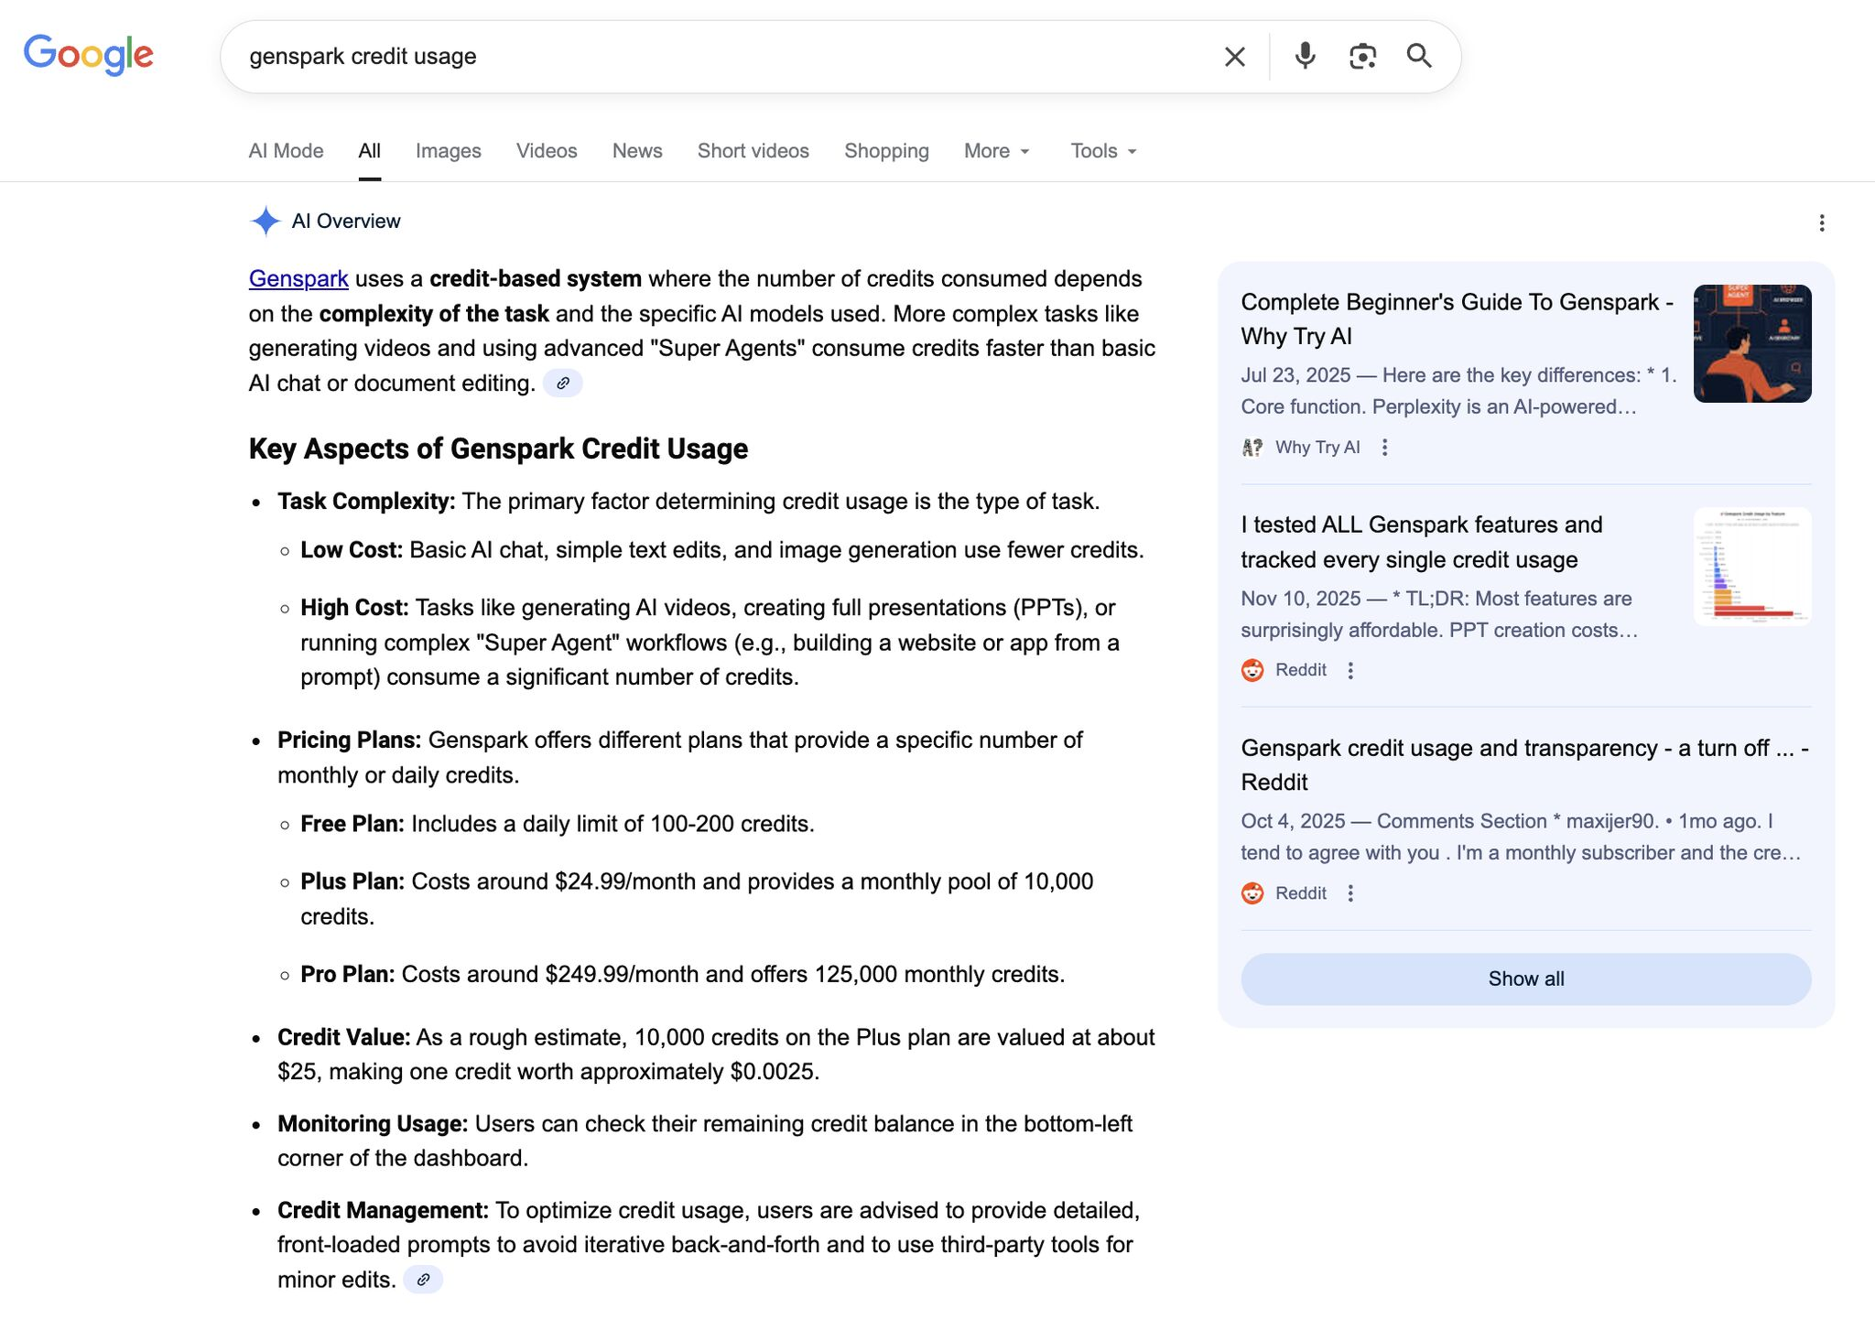The width and height of the screenshot is (1875, 1319).
Task: Follow the Genspark hyperlink in overview
Action: pos(298,279)
